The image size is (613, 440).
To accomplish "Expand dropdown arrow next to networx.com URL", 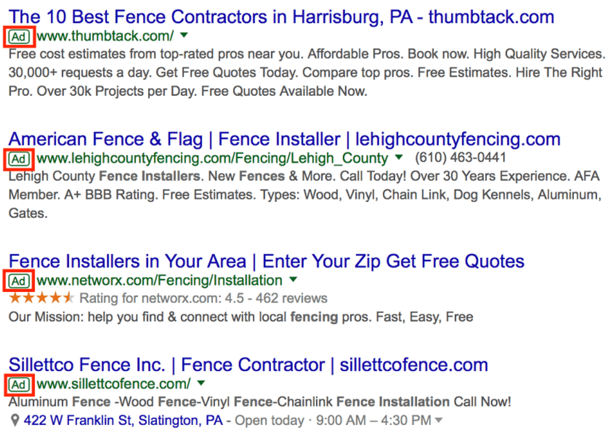I will (x=293, y=280).
